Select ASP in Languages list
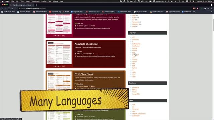The image size is (214, 120). coord(133,37)
